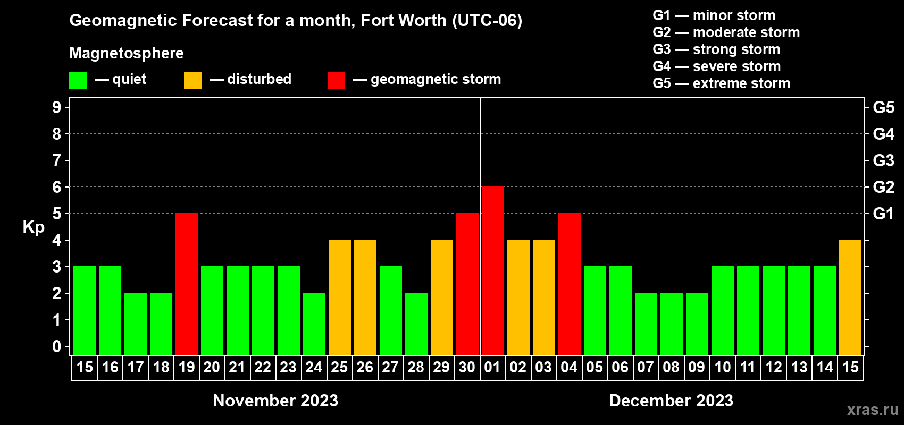This screenshot has height=425, width=904.
Task: Click the 'G2 — moderate storm' legend entry
Action: pyautogui.click(x=726, y=32)
